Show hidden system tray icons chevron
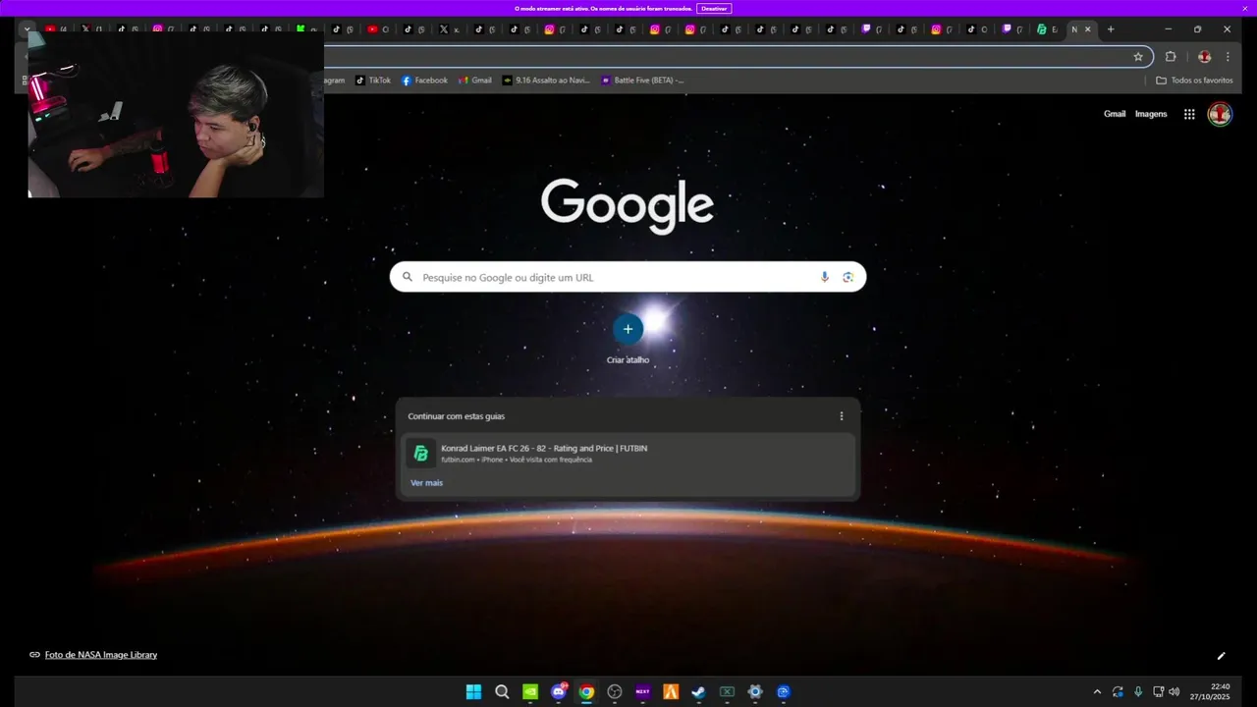Screen dimensions: 1257x707 [x=1097, y=692]
